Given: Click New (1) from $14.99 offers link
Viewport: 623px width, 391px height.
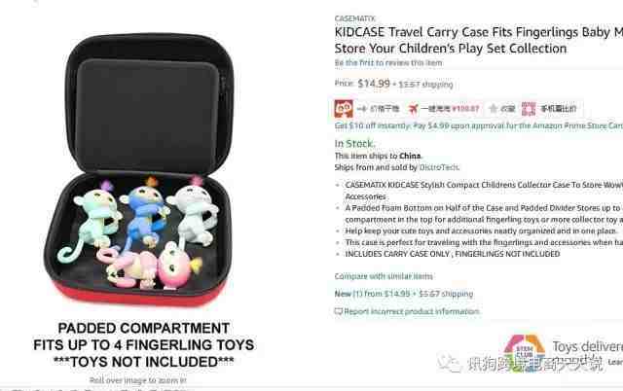Looking at the screenshot, I should (x=404, y=294).
